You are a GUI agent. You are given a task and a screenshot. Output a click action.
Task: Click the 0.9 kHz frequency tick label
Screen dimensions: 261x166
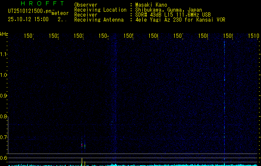(x=3, y=96)
